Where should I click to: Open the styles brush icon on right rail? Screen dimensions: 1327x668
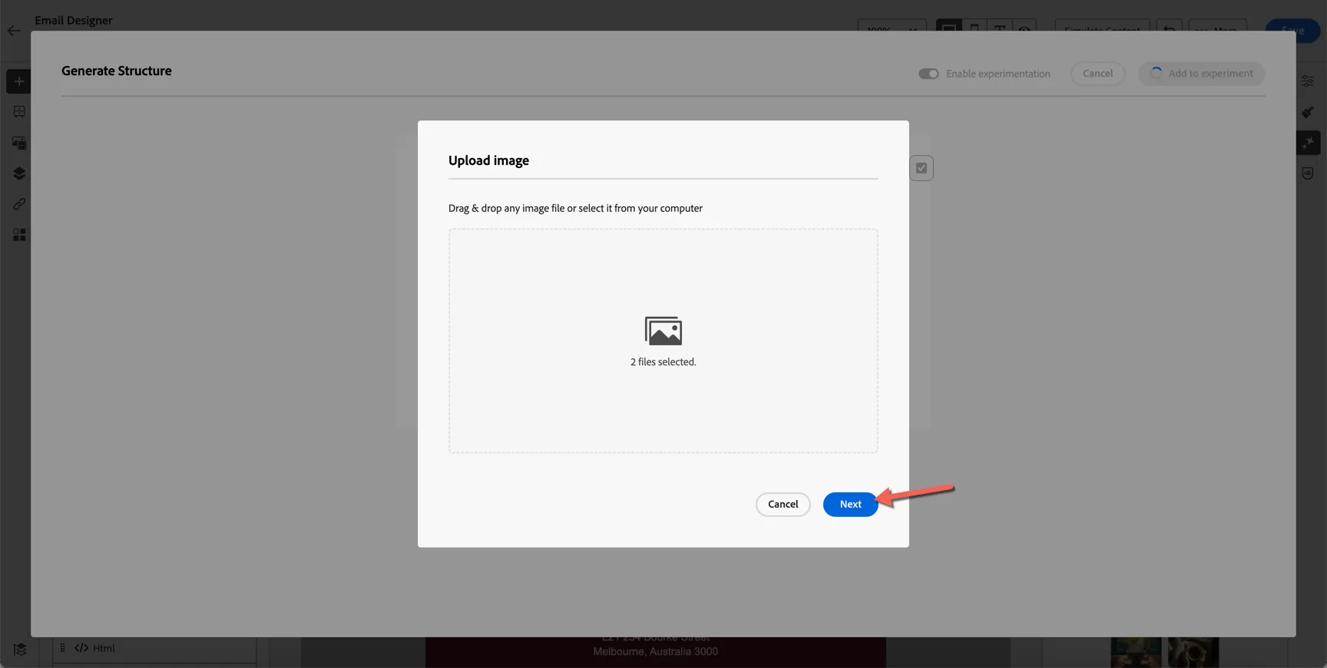coord(1308,112)
